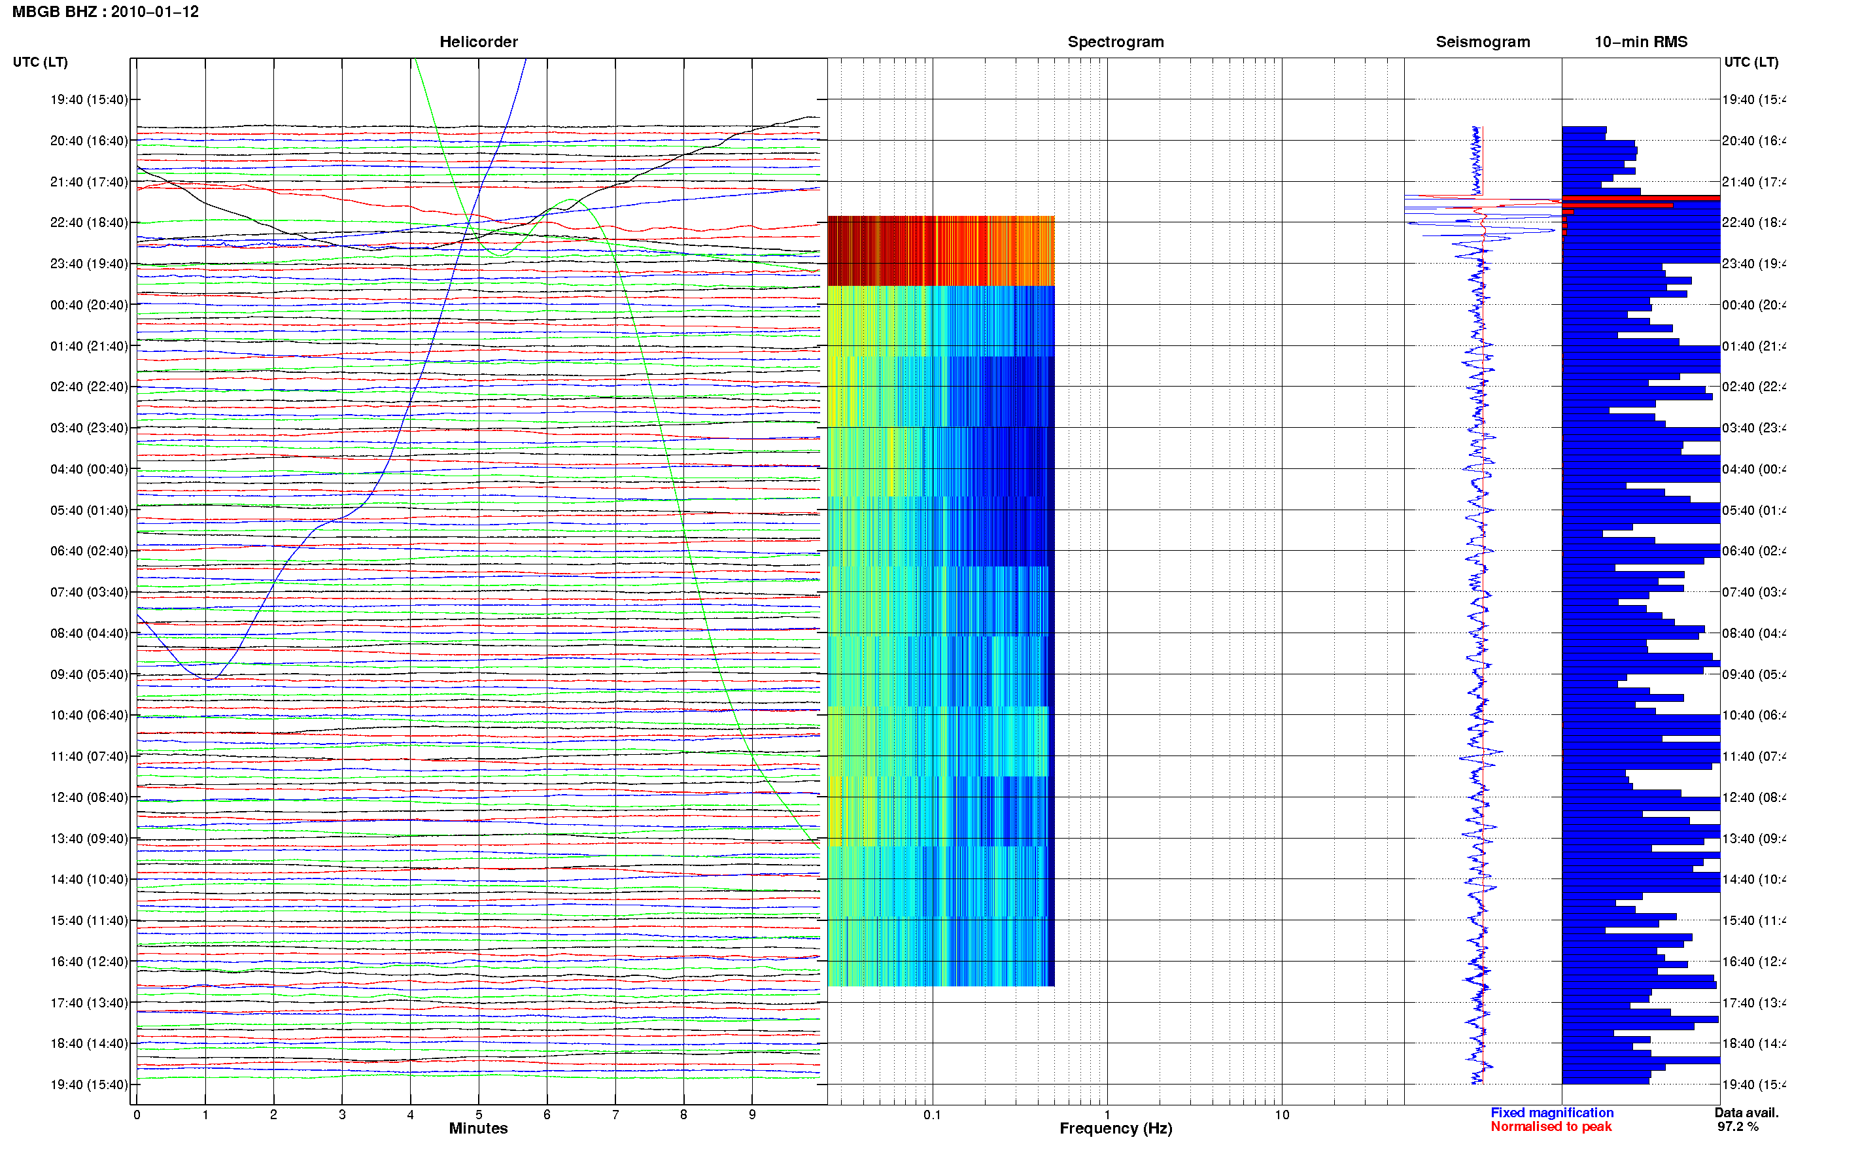Click the 'Helicorder' panel heading
Image resolution: width=1860 pixels, height=1163 pixels.
[478, 43]
